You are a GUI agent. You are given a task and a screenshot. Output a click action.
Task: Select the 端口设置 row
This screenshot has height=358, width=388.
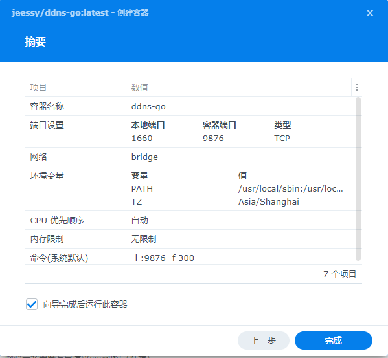click(190, 131)
